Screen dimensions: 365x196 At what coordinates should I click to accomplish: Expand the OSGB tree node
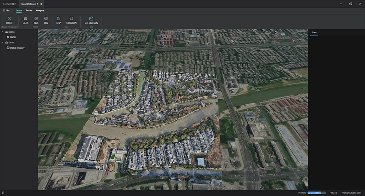(4, 37)
